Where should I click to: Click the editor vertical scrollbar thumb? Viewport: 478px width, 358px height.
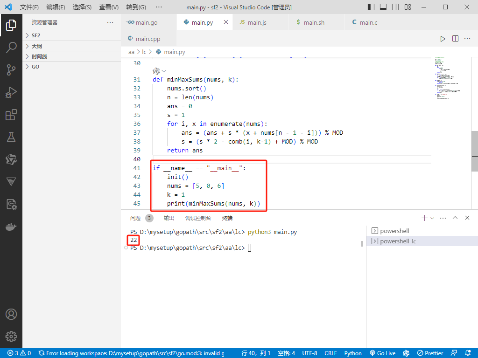(475, 151)
